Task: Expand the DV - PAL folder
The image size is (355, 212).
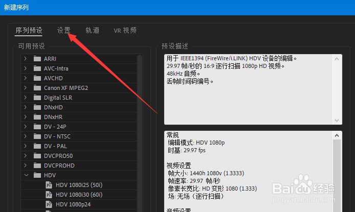Action: click(26, 146)
